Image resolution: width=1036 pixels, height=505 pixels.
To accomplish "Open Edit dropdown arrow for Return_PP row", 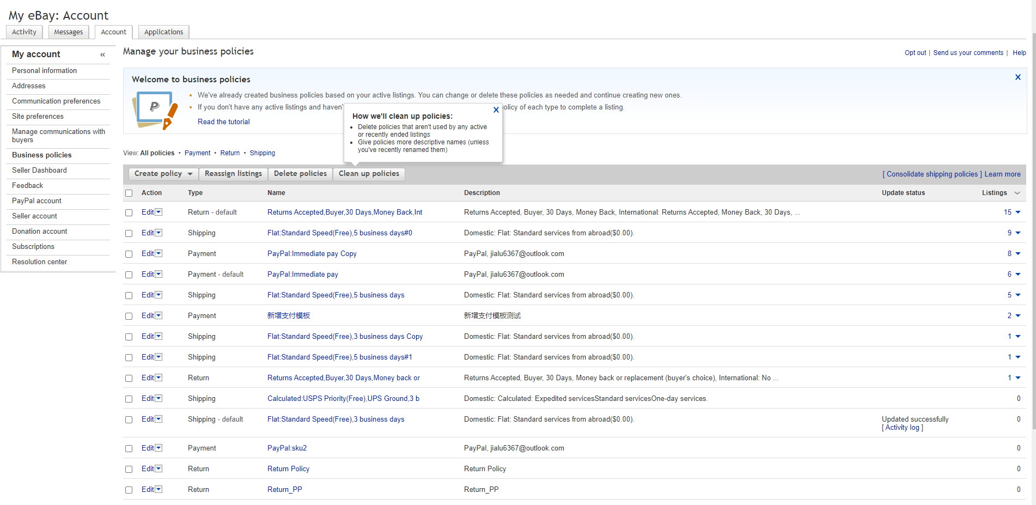I will click(159, 489).
